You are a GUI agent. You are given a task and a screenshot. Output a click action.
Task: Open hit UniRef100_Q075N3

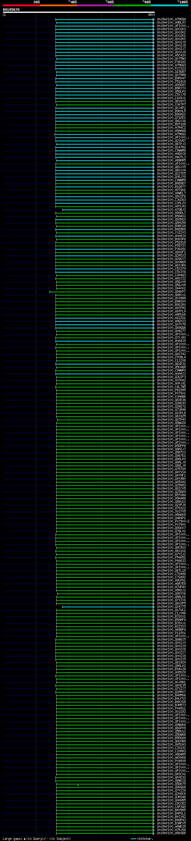click(x=171, y=58)
